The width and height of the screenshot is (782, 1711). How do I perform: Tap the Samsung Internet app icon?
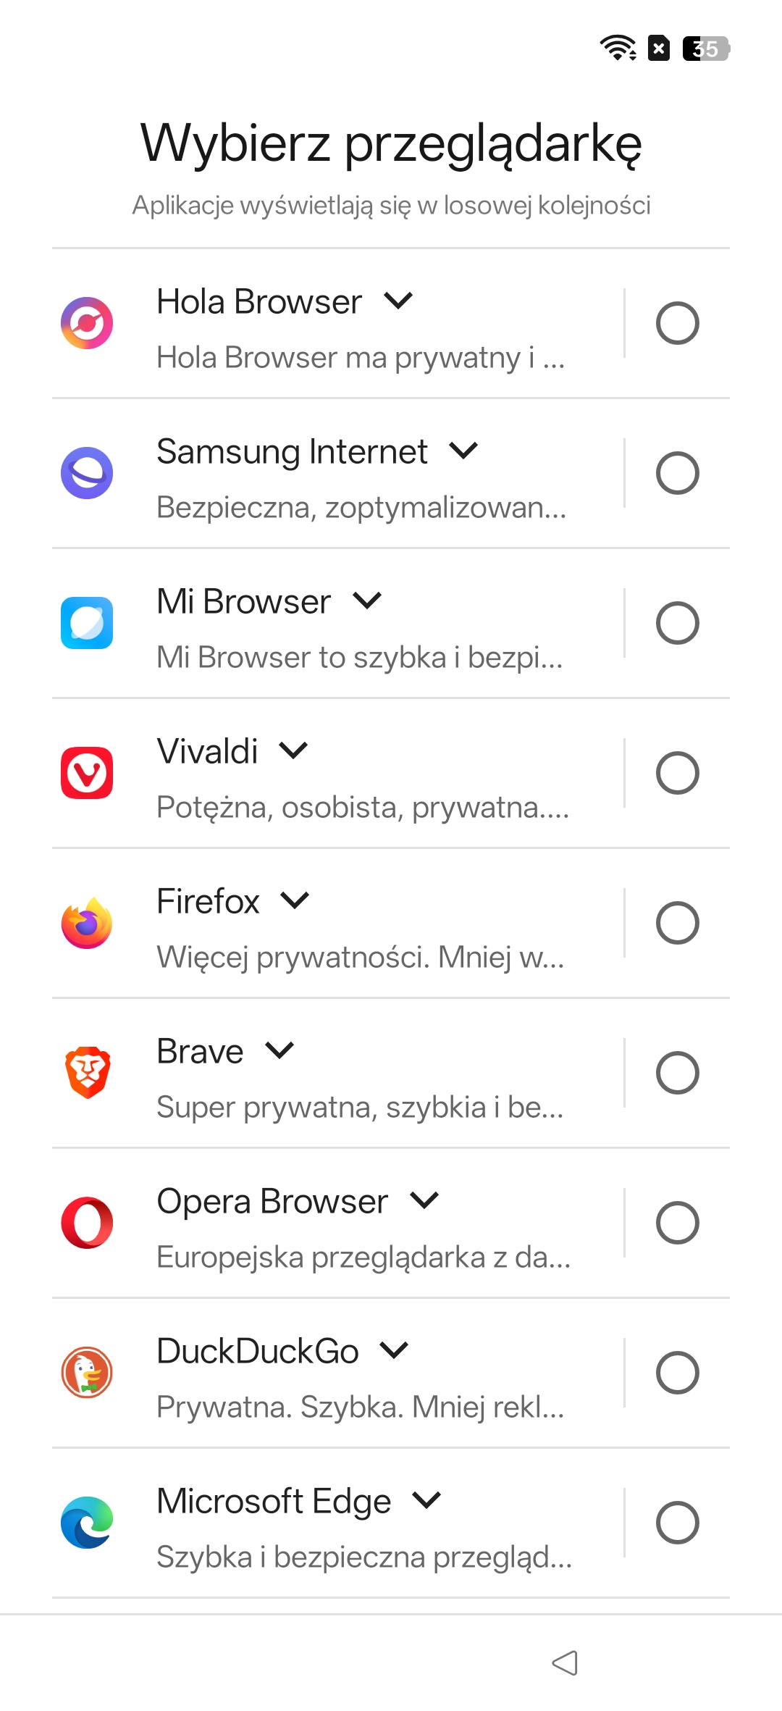coord(87,473)
